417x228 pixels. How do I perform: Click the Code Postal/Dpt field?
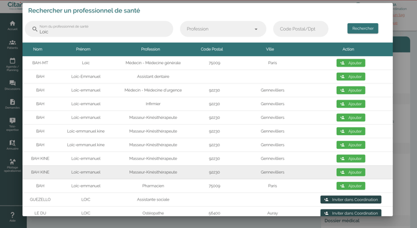point(301,29)
